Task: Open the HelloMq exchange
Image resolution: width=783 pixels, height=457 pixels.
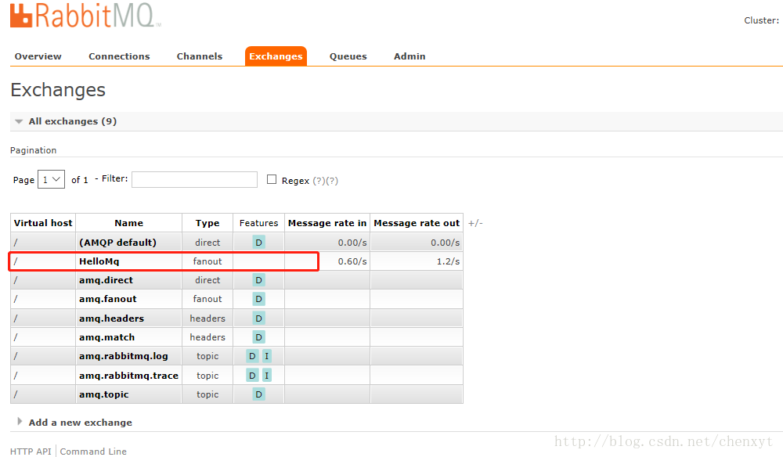Action: pyautogui.click(x=99, y=261)
